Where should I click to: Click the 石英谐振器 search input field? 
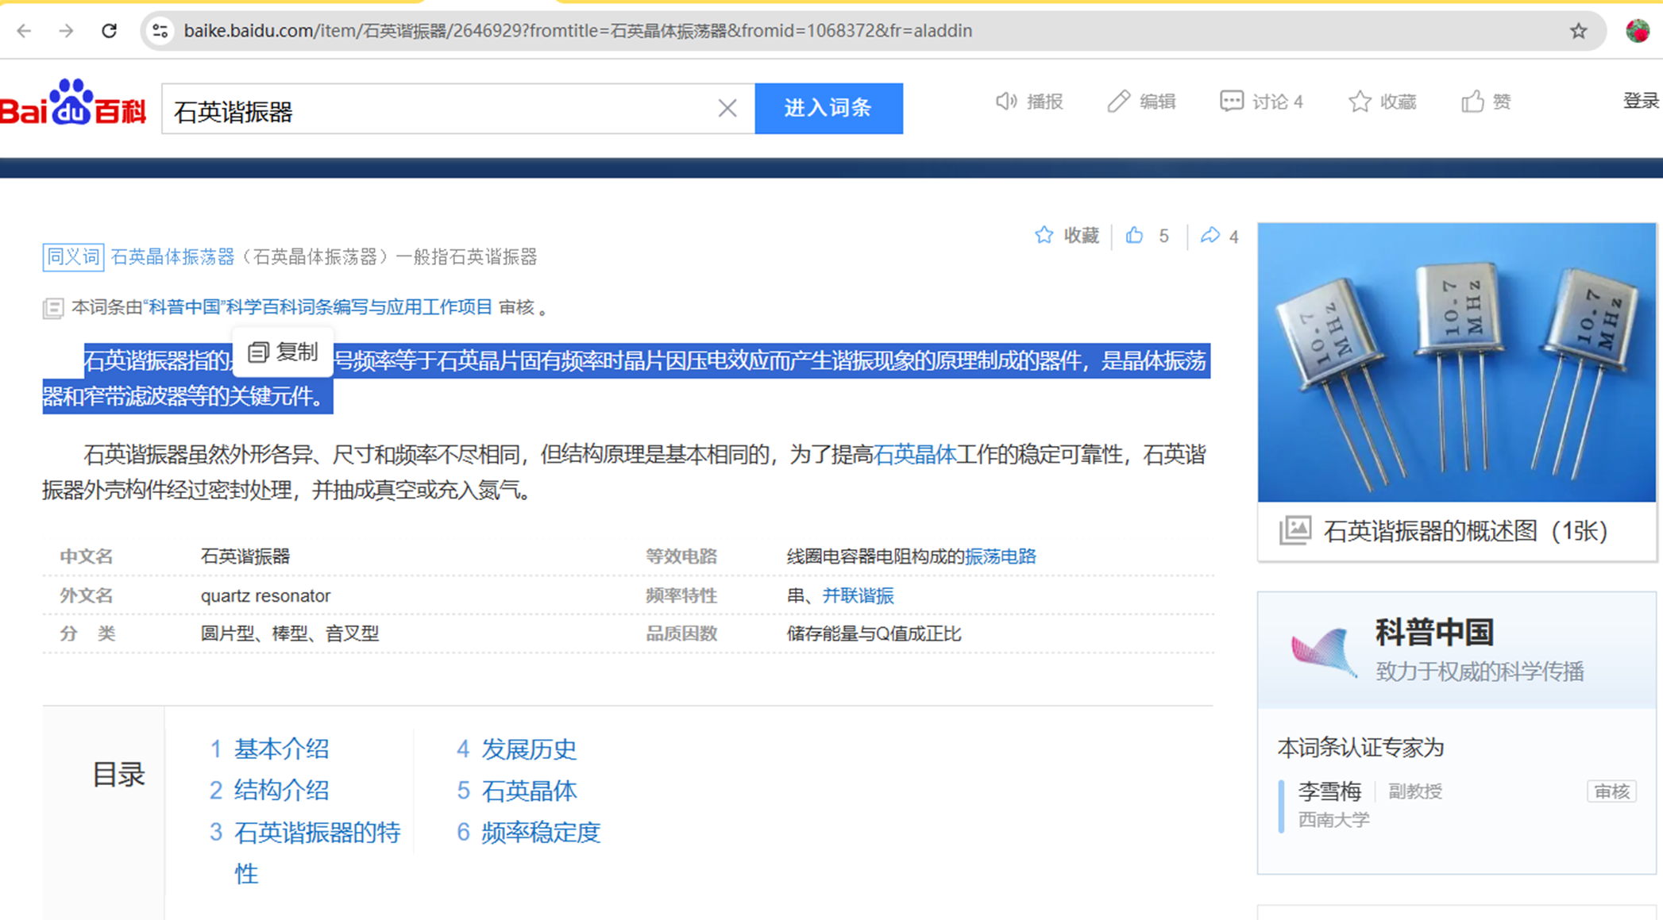(x=437, y=110)
